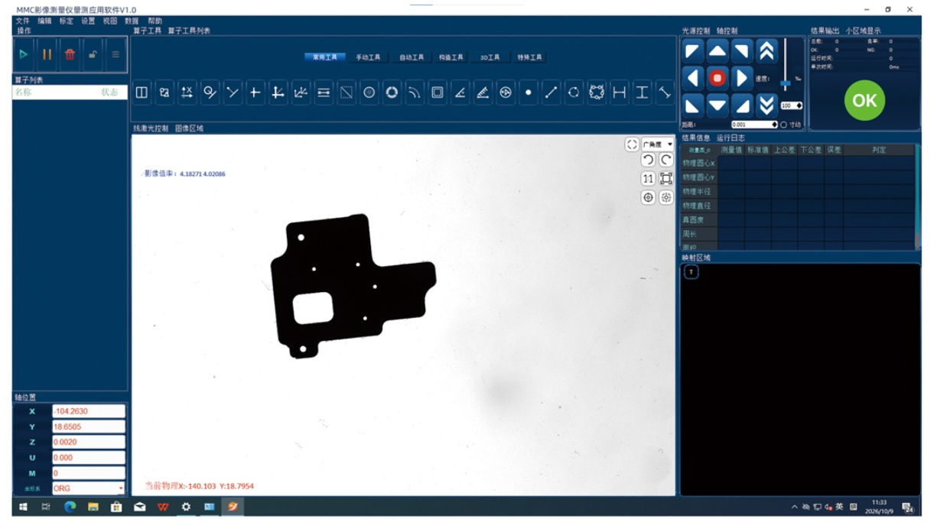The image size is (937, 526).
Task: Select the square frame tool icon
Action: point(438,93)
